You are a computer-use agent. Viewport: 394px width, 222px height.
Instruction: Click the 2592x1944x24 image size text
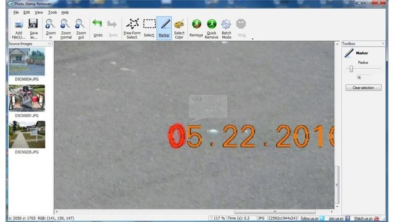[283, 218]
